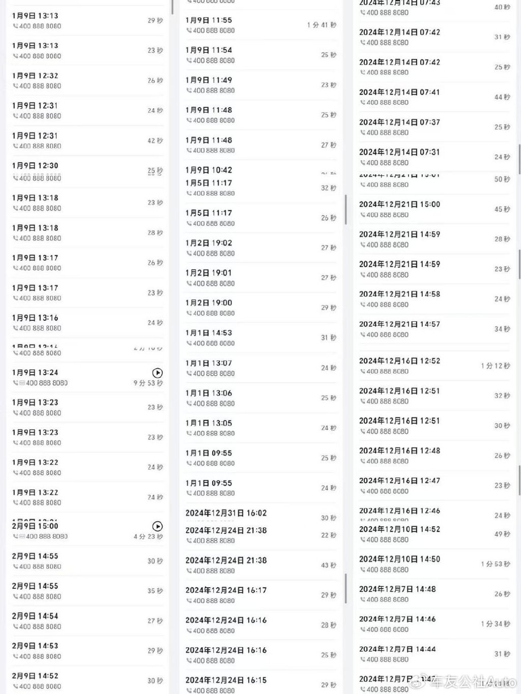Select the 2024年12月7日 14:46 call lasting 1分34秒
The image size is (521, 694).
click(x=435, y=624)
